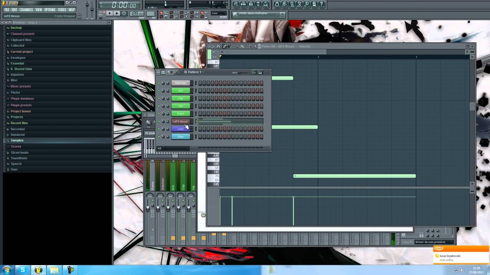490x275 pixels.
Task: Click the tempo display showing 128
Action: coord(137,14)
